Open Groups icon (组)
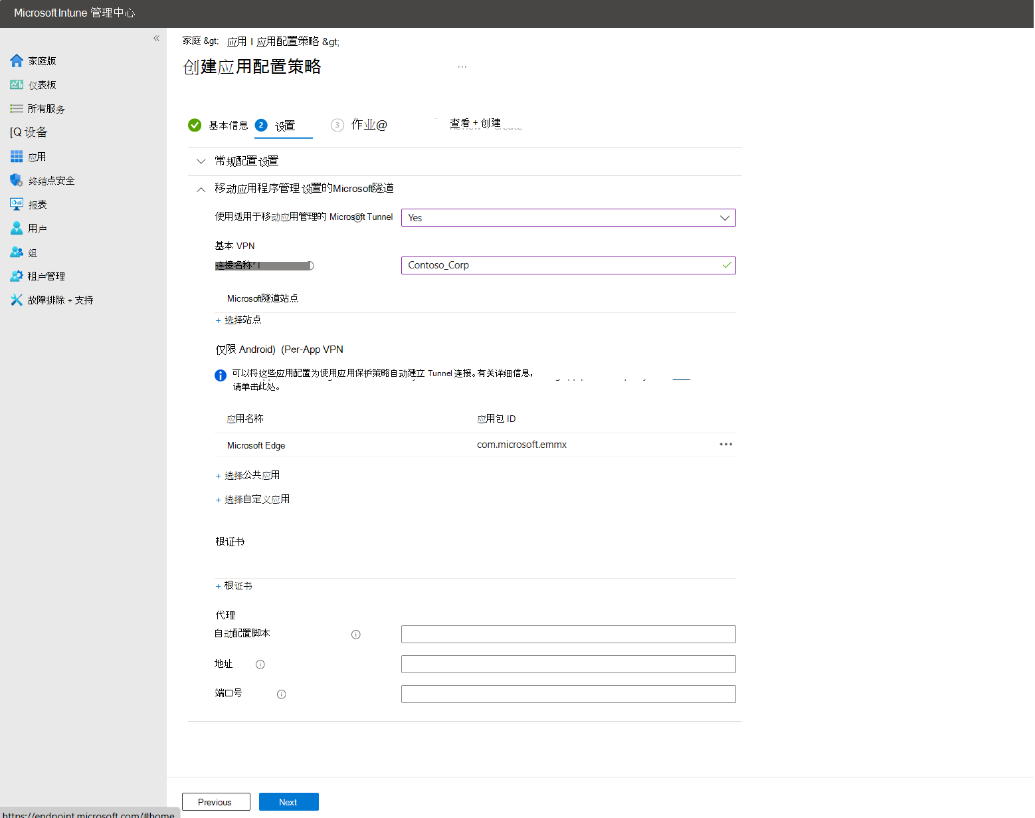The height and width of the screenshot is (818, 1035). pyautogui.click(x=17, y=252)
